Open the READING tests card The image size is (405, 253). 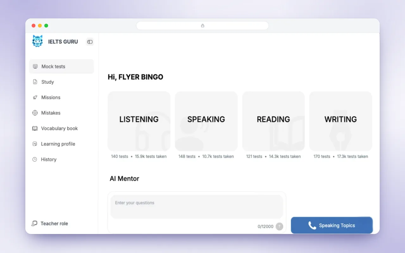(273, 121)
